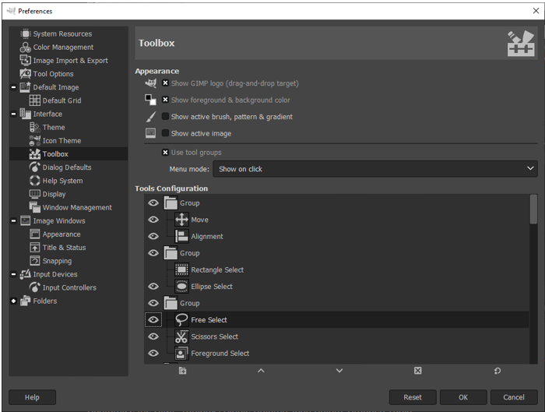The image size is (545, 412).
Task: Select Appearance under Image Windows
Action: point(62,234)
